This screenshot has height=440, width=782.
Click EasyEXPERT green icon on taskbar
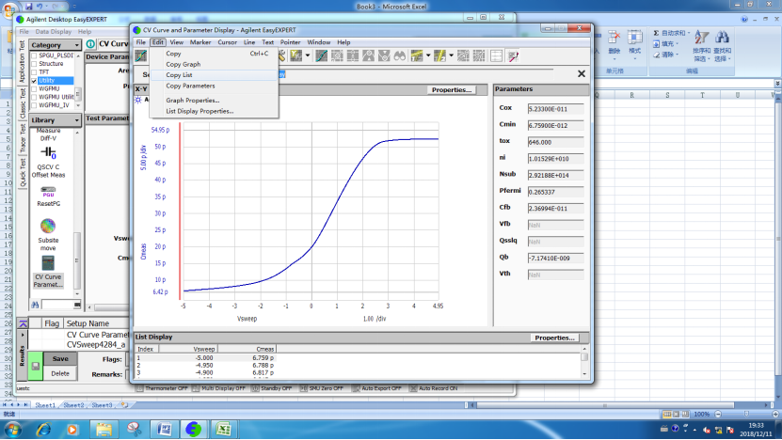click(x=194, y=429)
